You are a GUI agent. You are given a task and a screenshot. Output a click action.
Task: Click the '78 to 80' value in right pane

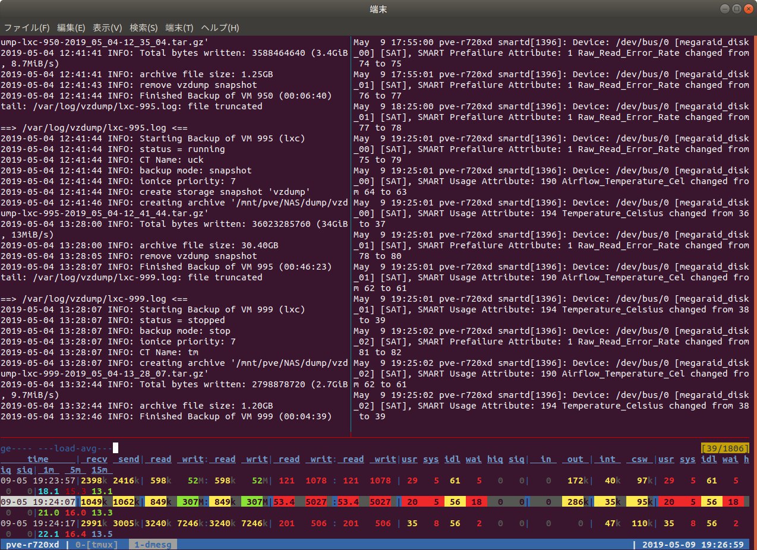point(380,256)
